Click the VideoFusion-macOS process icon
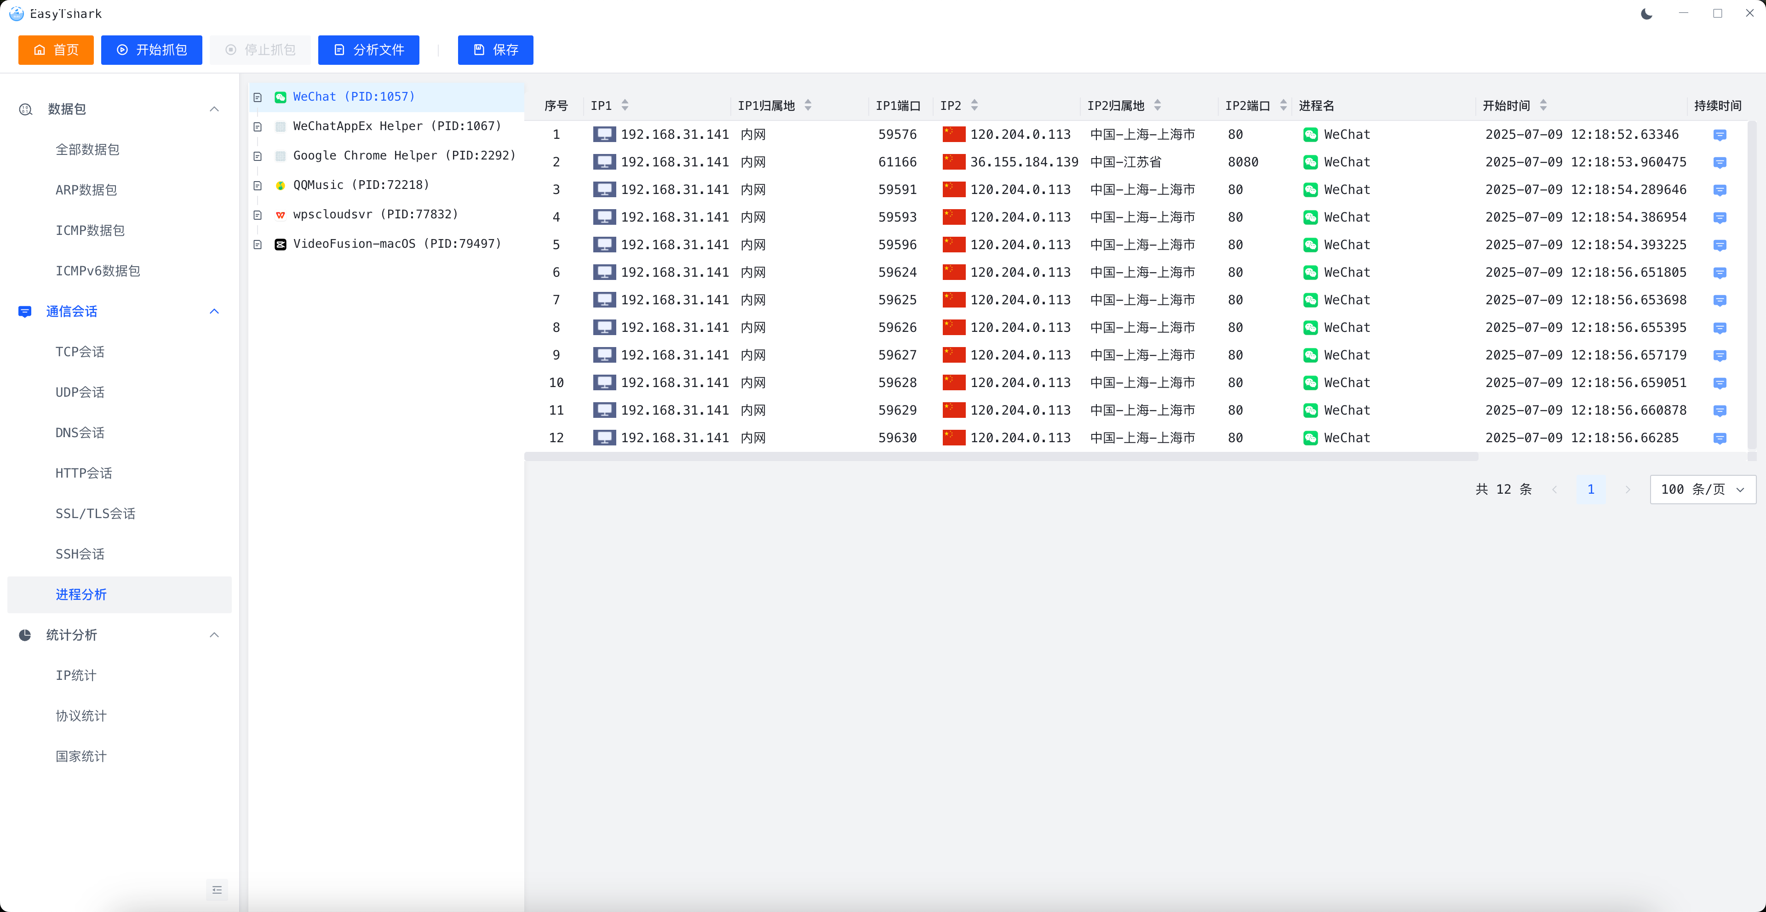This screenshot has height=912, width=1766. click(x=281, y=245)
